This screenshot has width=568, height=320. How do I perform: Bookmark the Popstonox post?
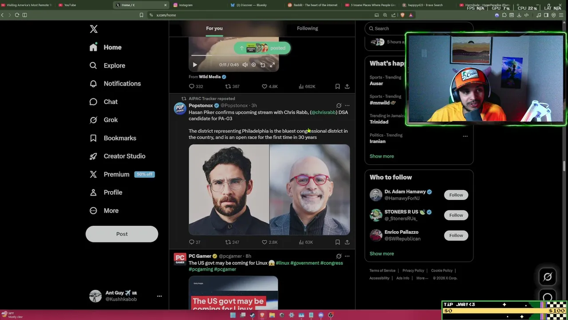click(x=337, y=242)
